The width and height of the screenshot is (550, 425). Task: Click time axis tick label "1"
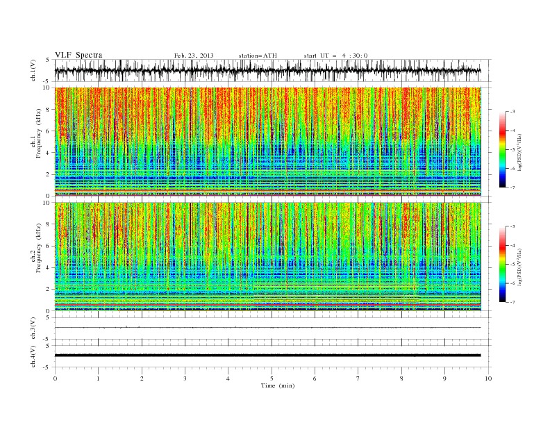pyautogui.click(x=98, y=378)
